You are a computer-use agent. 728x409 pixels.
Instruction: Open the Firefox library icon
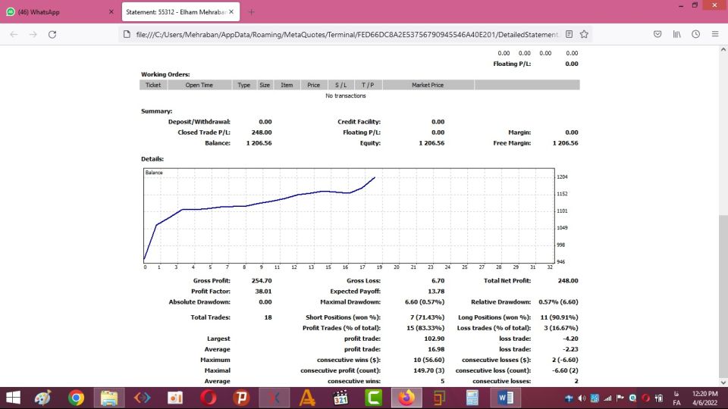[x=676, y=34]
